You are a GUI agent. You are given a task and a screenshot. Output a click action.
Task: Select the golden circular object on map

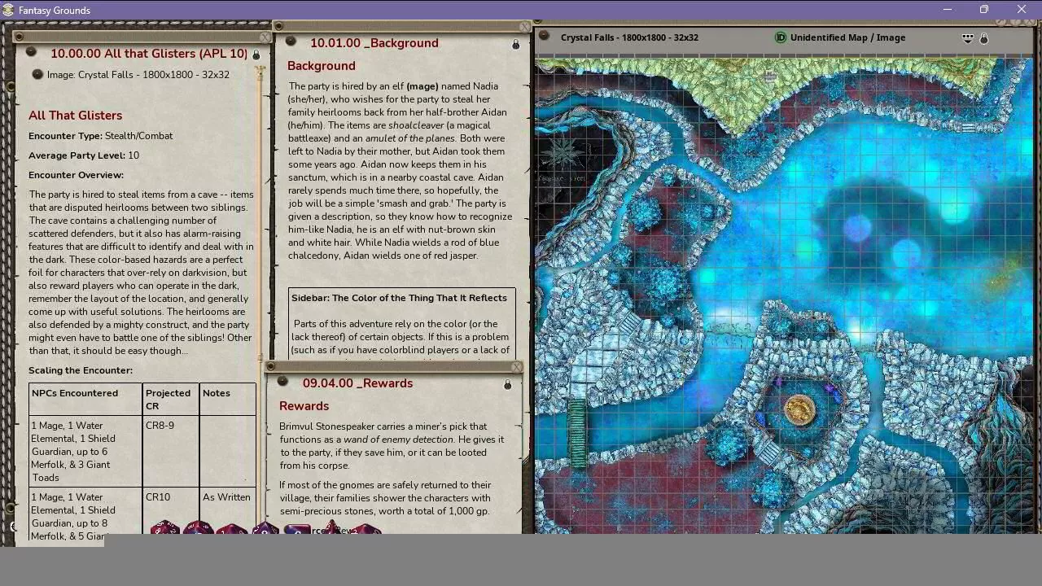799,409
